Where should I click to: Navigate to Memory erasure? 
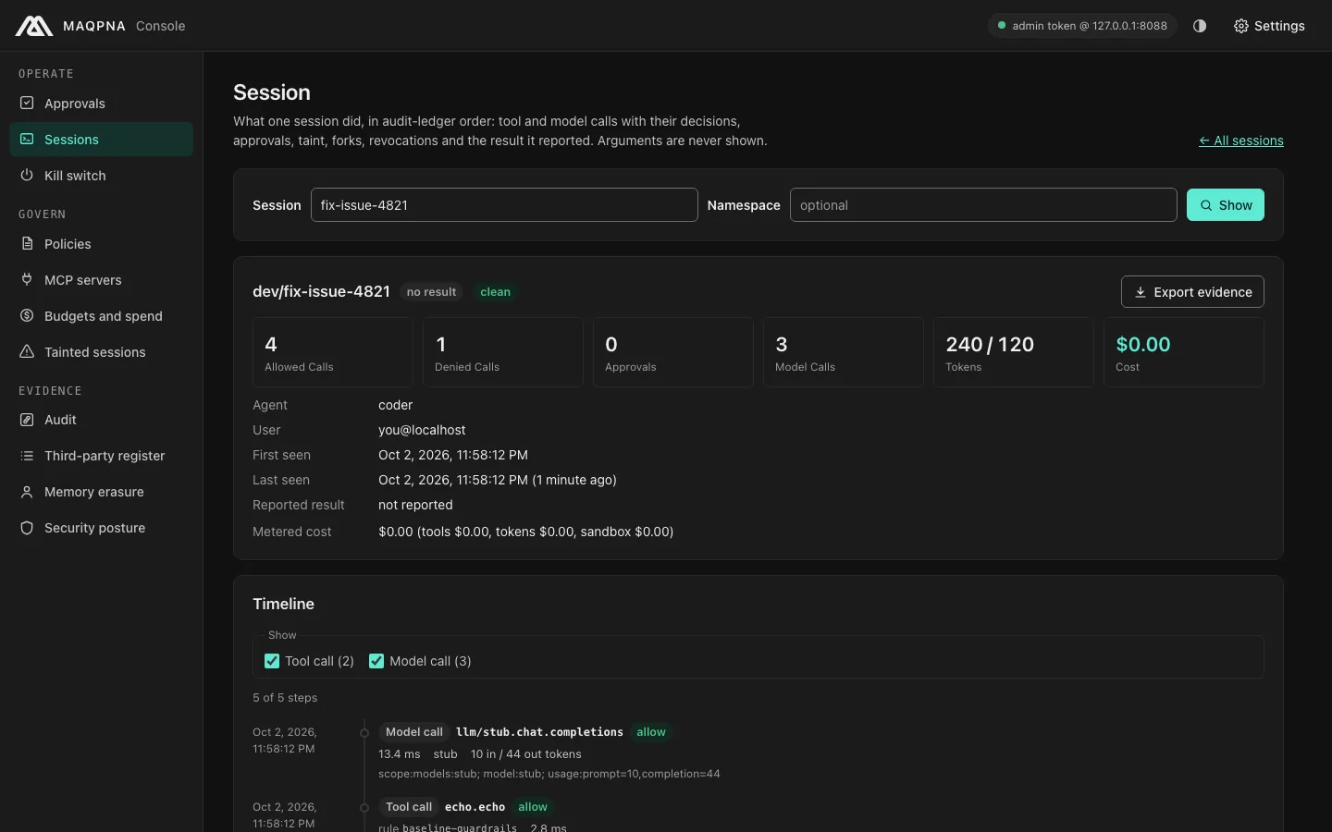[x=101, y=492]
